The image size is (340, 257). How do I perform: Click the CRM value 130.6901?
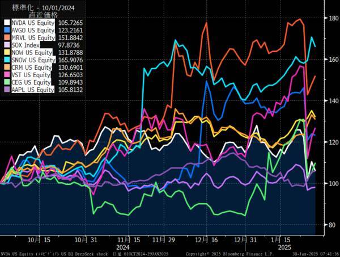click(x=70, y=68)
